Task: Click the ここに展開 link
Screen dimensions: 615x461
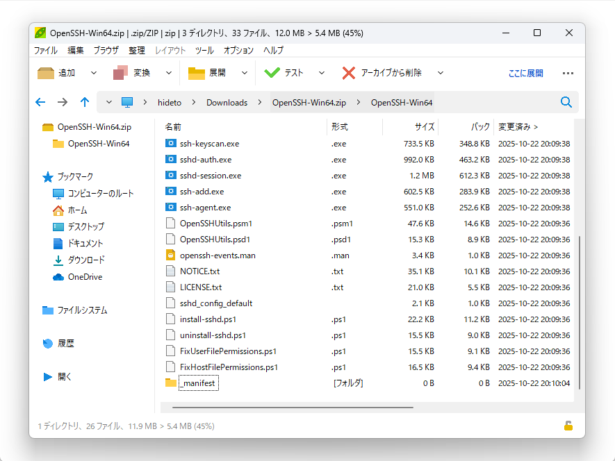Action: (x=525, y=74)
